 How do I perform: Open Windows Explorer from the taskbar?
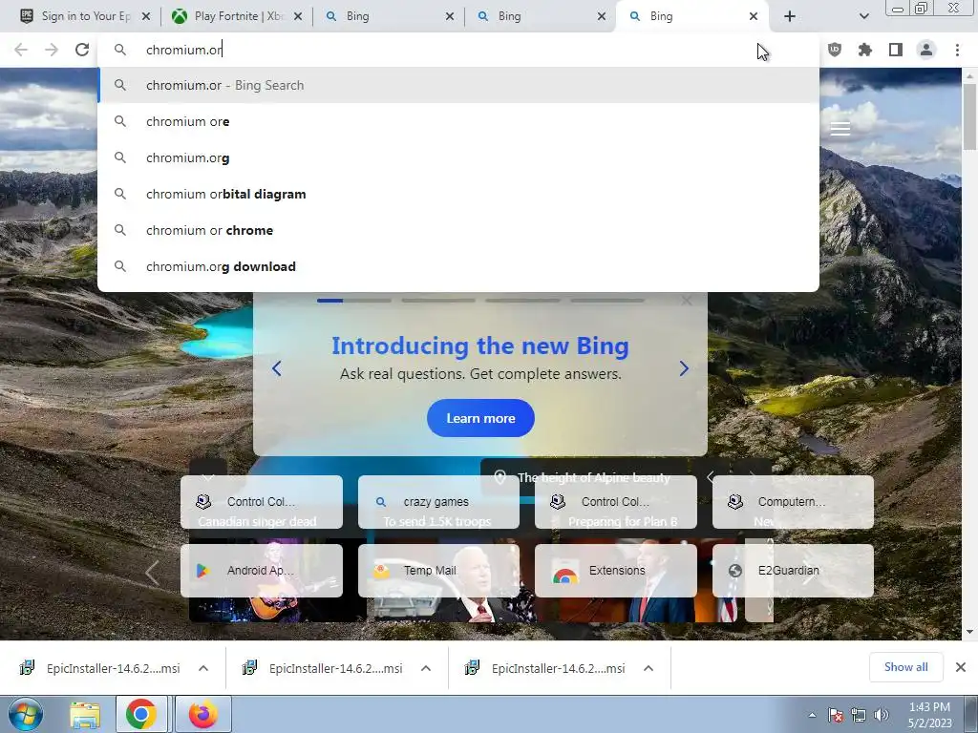point(85,714)
